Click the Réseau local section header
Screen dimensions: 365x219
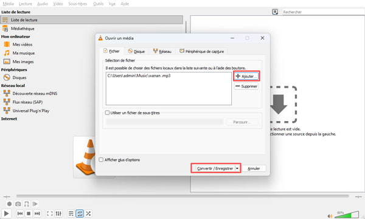coord(13,85)
